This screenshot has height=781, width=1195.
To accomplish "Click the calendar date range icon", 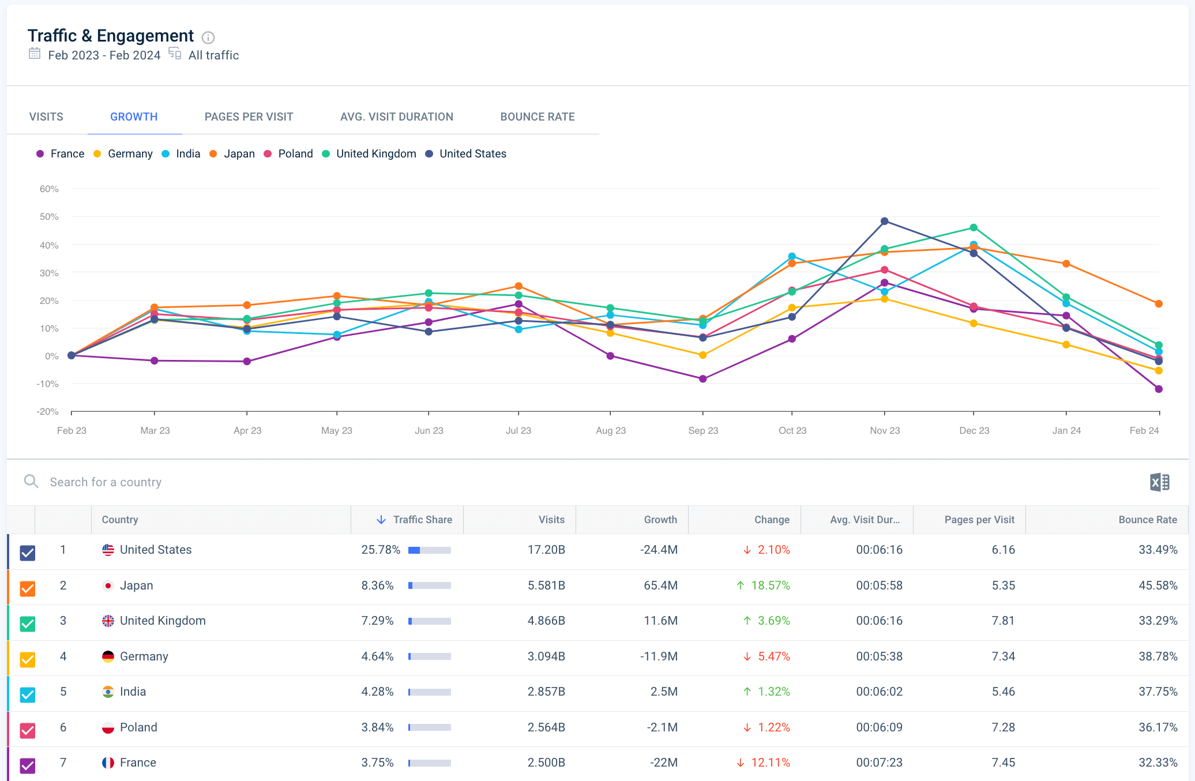I will click(x=35, y=54).
